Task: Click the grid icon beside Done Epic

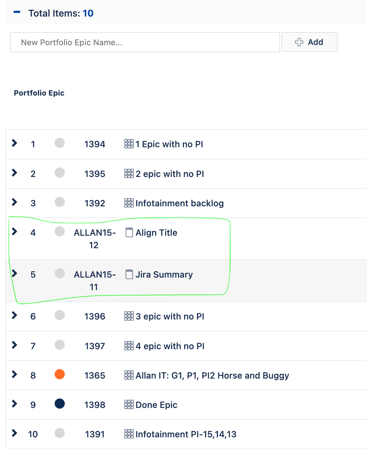Action: point(129,405)
